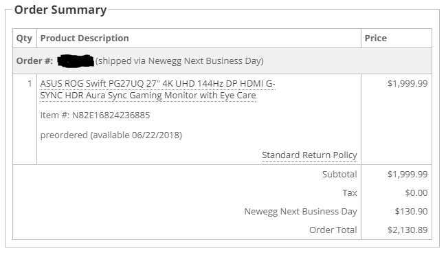Click the item number N82E16824236885
The height and width of the screenshot is (253, 446).
(x=95, y=115)
